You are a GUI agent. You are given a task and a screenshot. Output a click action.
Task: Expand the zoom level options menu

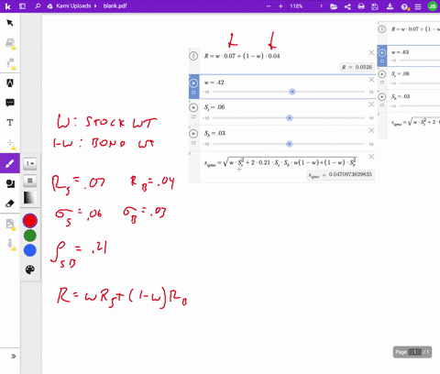coord(321,6)
